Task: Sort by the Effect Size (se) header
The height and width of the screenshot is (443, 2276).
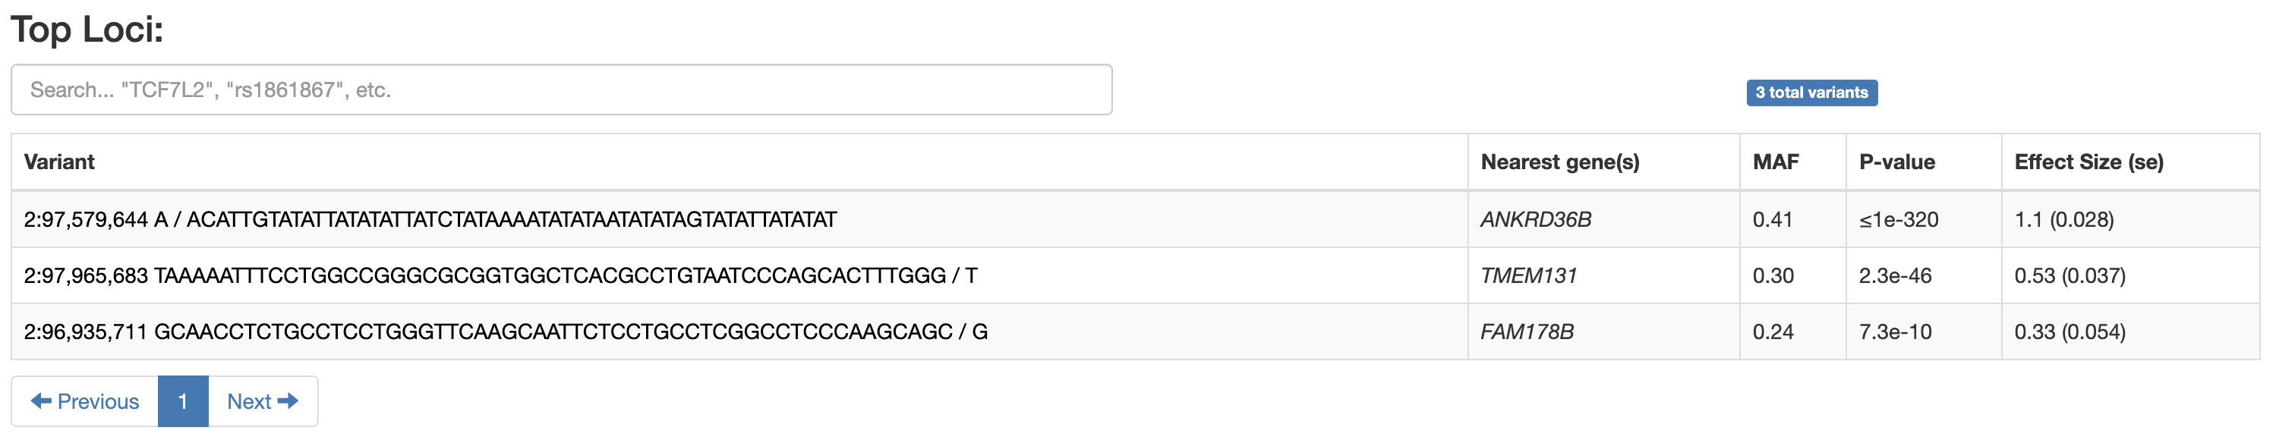Action: [2088, 162]
